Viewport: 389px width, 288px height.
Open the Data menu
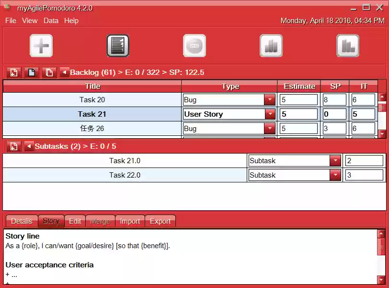pyautogui.click(x=50, y=21)
